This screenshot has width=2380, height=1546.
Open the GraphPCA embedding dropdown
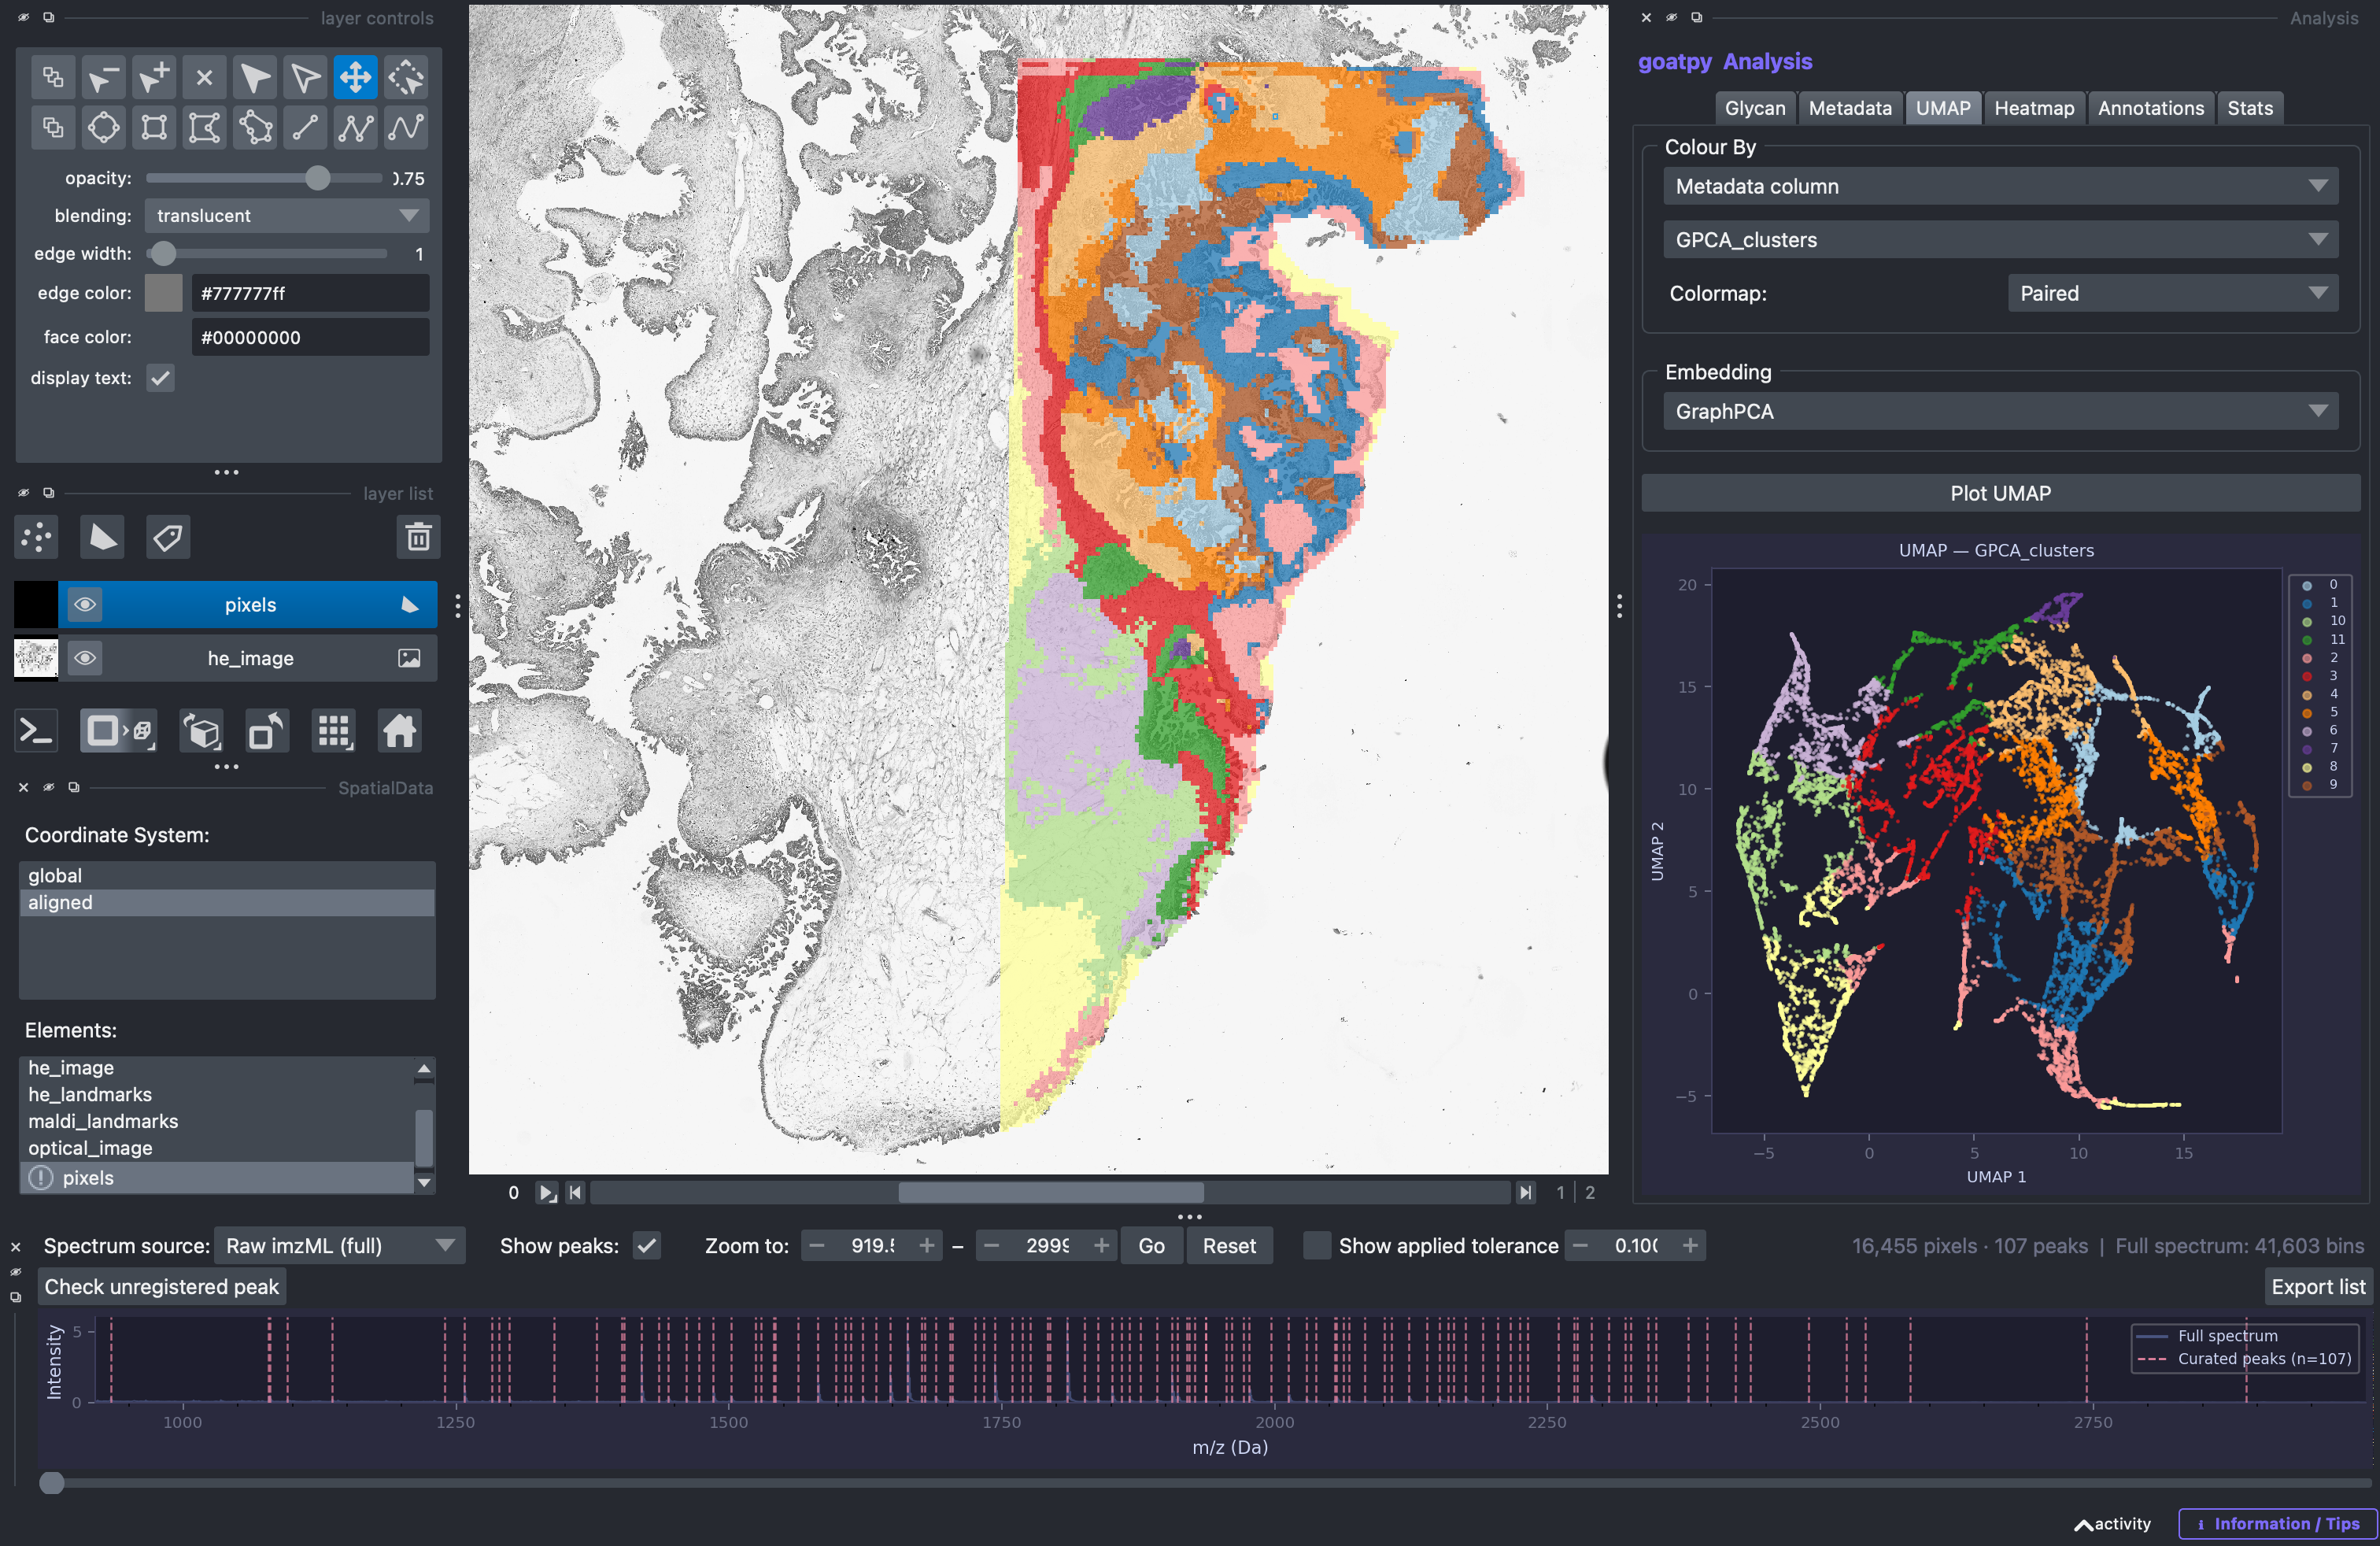(x=2000, y=411)
